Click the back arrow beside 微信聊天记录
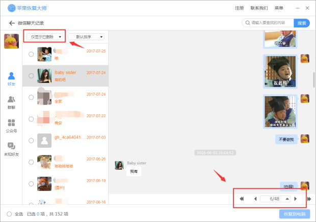 (x=11, y=23)
